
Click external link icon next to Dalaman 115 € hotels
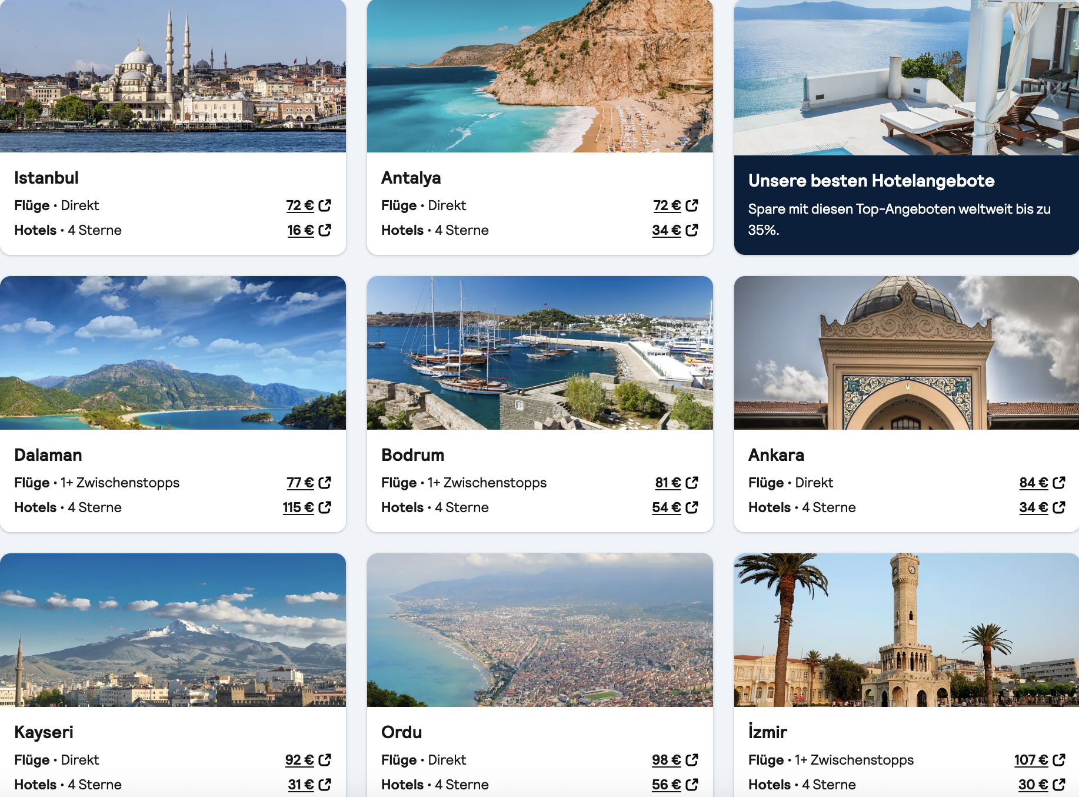(x=325, y=507)
